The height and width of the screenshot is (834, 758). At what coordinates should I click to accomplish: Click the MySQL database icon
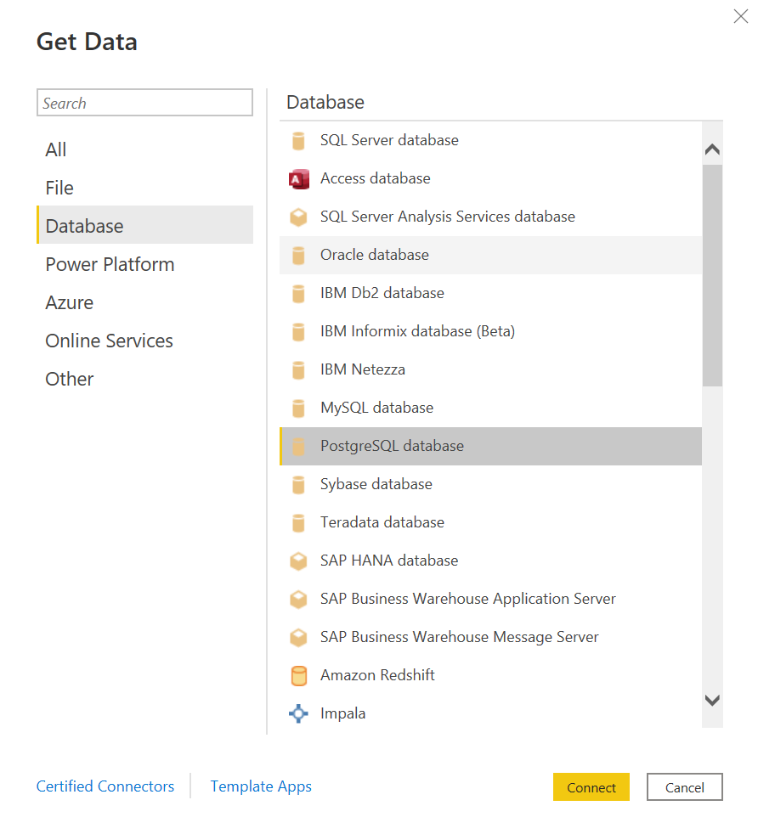(298, 409)
